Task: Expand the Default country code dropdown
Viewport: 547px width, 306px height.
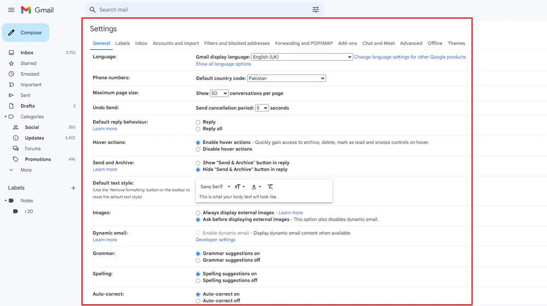Action: click(286, 78)
